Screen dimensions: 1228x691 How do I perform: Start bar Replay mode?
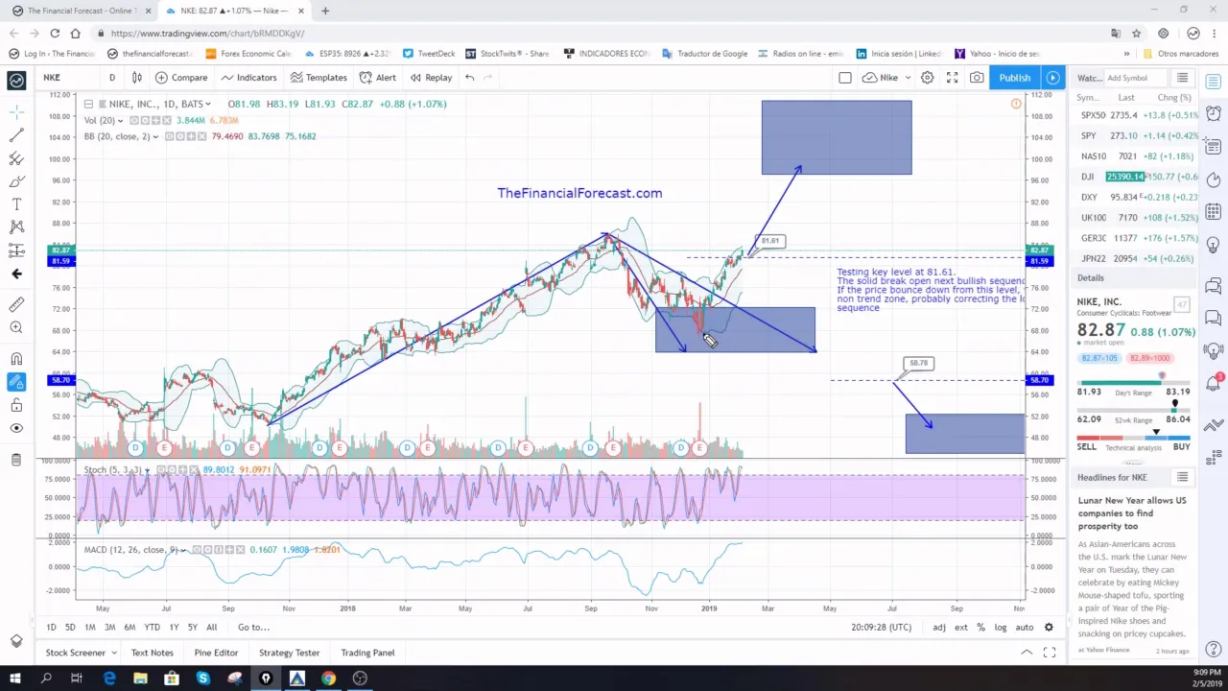[x=431, y=78]
